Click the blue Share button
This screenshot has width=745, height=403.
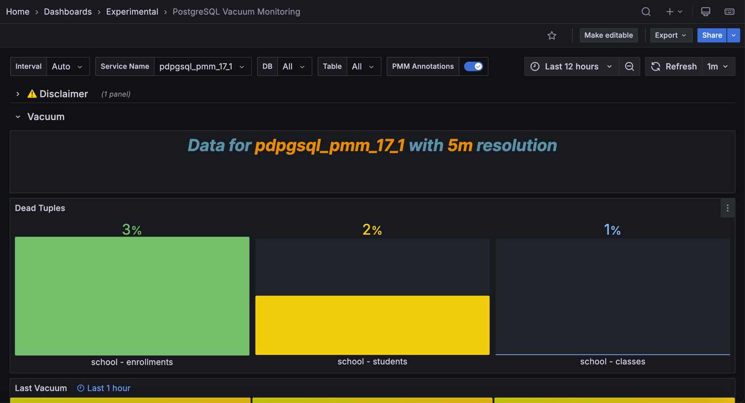[x=711, y=35]
